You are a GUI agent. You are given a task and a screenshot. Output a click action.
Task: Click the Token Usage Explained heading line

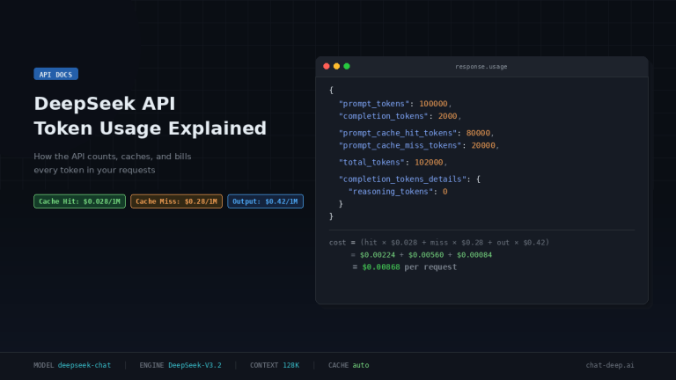[x=150, y=128]
